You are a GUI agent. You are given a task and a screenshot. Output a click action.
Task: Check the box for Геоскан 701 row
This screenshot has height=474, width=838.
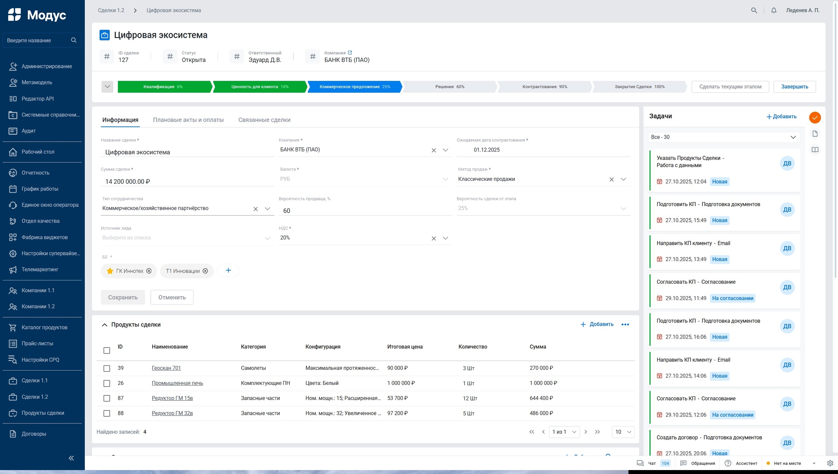coord(107,368)
